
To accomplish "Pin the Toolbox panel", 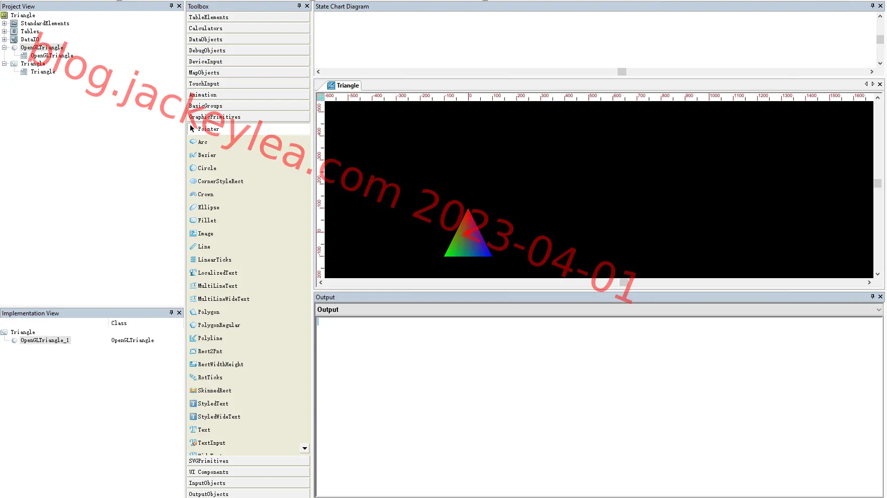I will (299, 6).
